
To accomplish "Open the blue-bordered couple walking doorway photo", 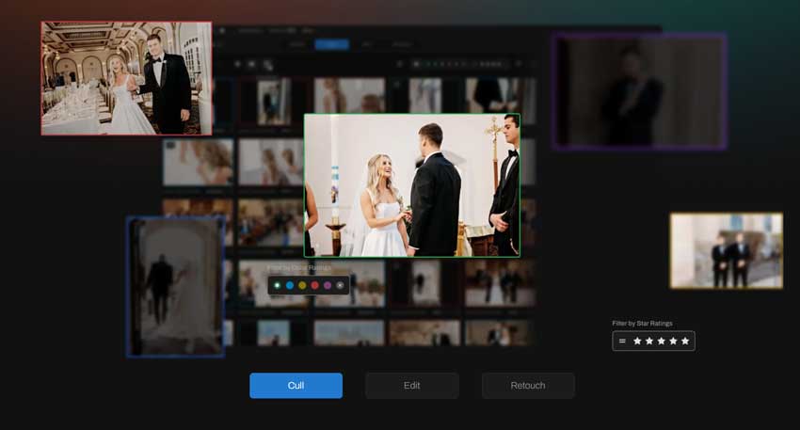I will (x=176, y=287).
